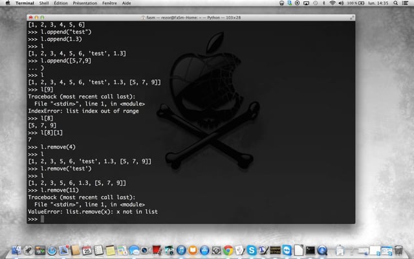Open Safari compass icon in Dock

(52, 250)
